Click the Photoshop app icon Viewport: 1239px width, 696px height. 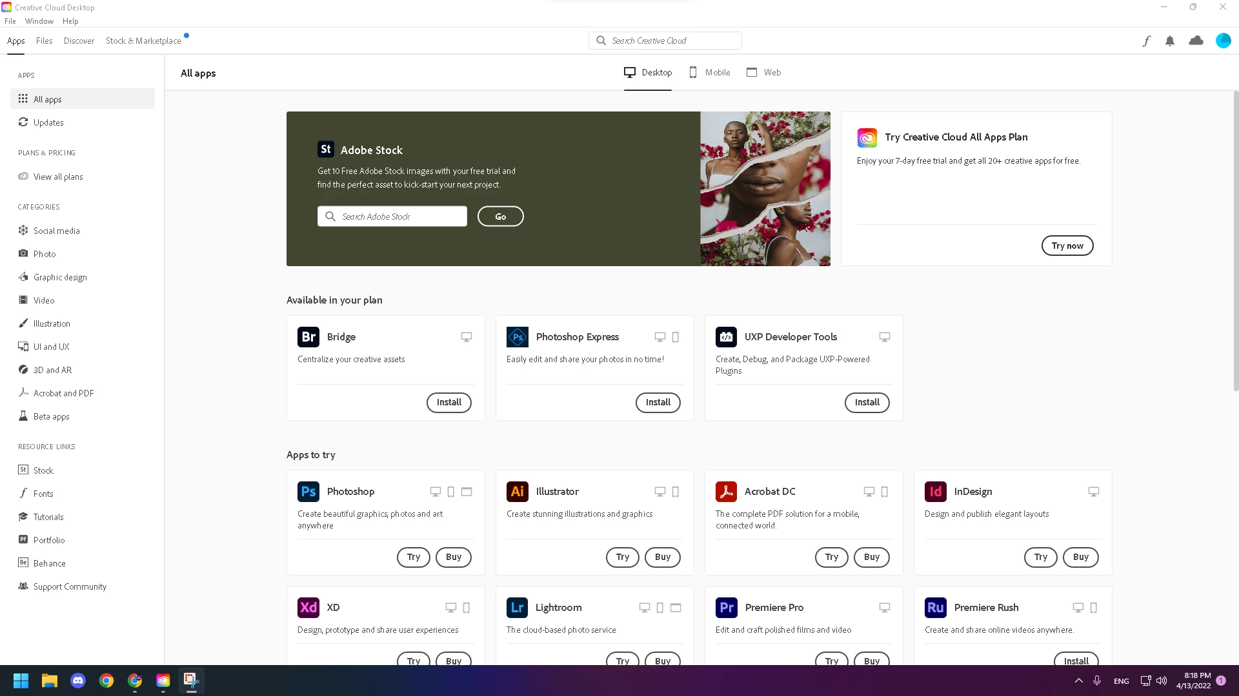click(308, 492)
